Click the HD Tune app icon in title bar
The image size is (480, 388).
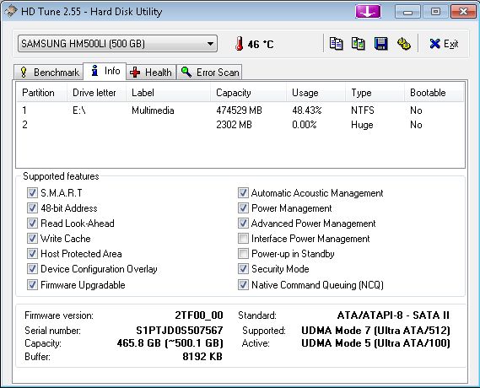(11, 12)
